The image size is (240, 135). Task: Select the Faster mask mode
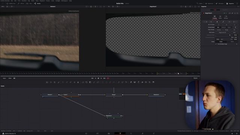[221, 42]
